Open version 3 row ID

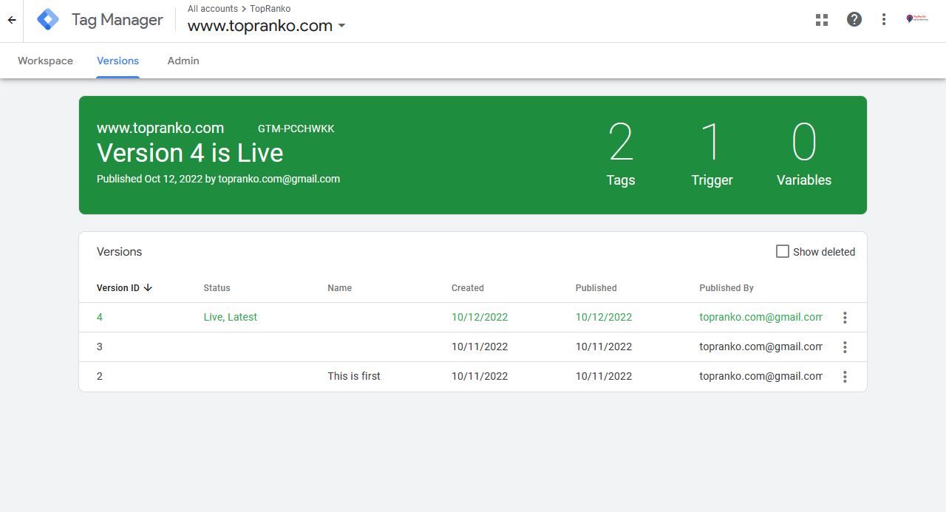coord(100,347)
